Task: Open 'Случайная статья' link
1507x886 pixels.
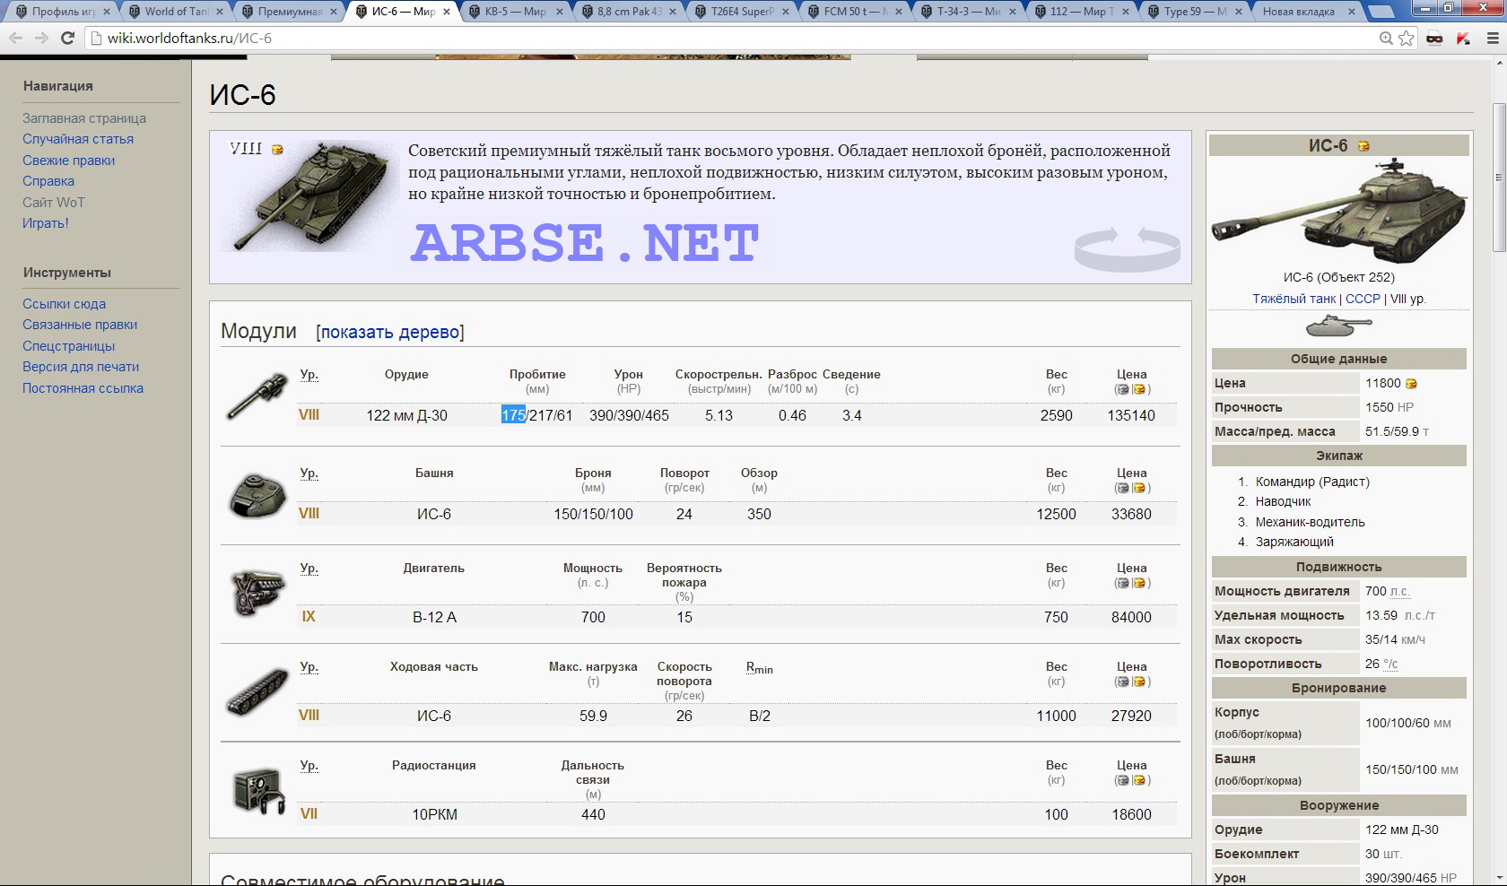Action: click(x=78, y=139)
